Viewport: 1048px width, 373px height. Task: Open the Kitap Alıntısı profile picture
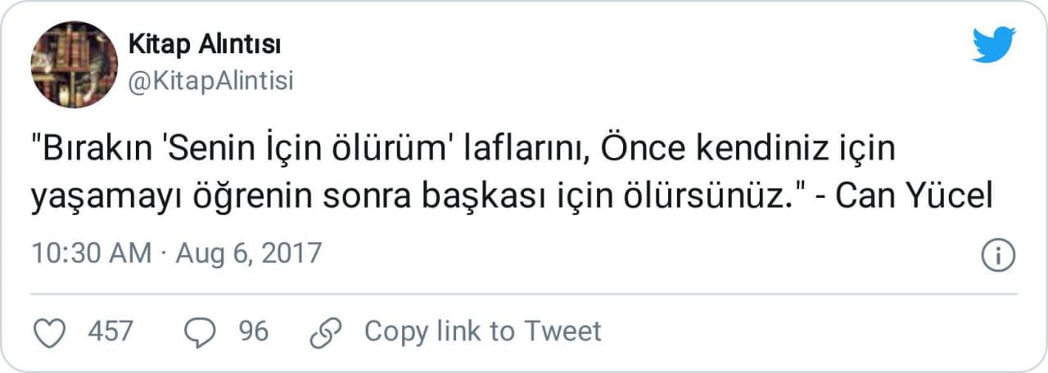74,65
